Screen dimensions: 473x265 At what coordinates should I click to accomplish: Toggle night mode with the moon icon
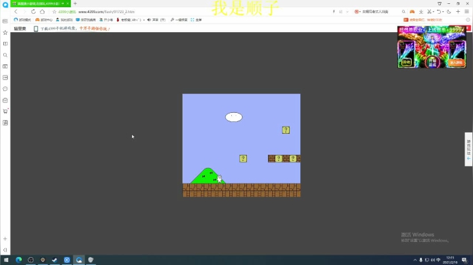[449, 11]
